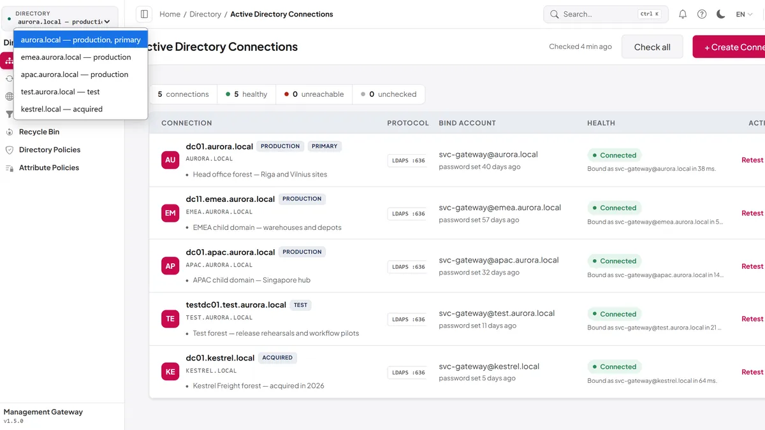Toggle the sidebar panel icon
Screen dimensions: 765x430
tap(144, 14)
